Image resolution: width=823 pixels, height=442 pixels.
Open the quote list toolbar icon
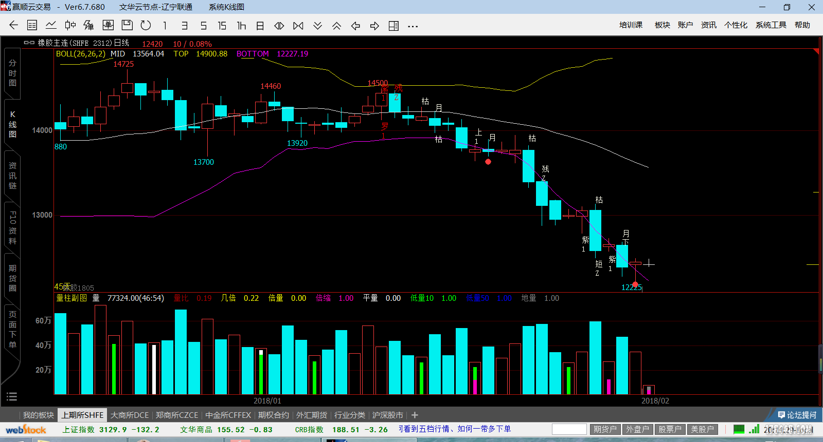pyautogui.click(x=32, y=25)
